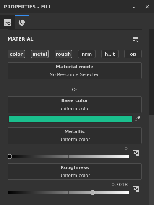Click the Roughness slider handle
Viewport: 154px width, 205px height.
pos(93,192)
